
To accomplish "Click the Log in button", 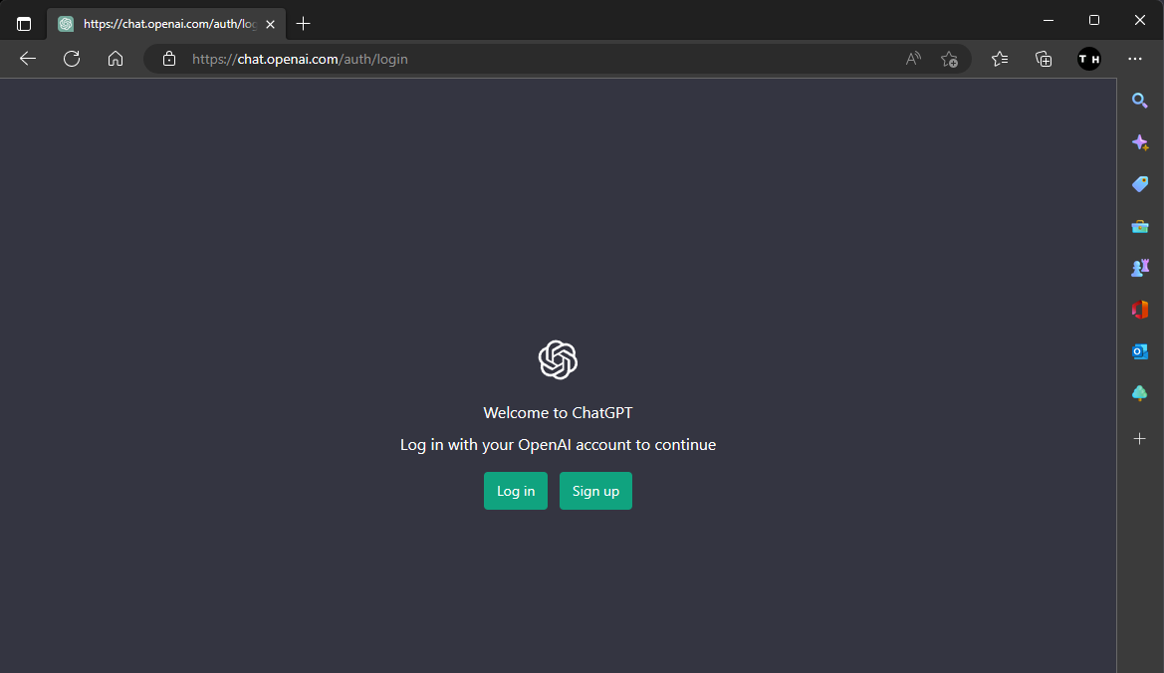I will pyautogui.click(x=515, y=491).
